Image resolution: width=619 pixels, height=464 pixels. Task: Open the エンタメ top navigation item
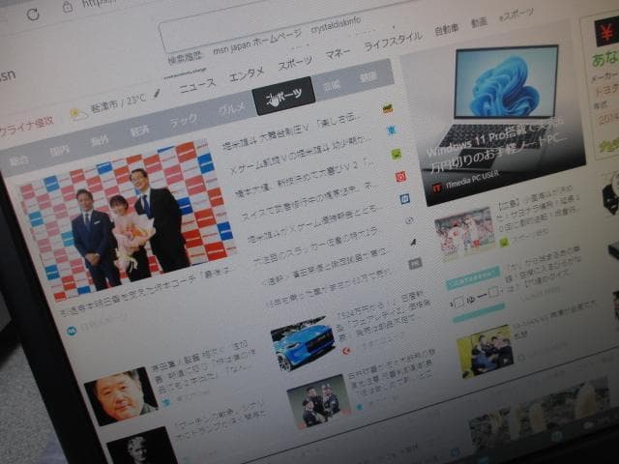(x=247, y=73)
